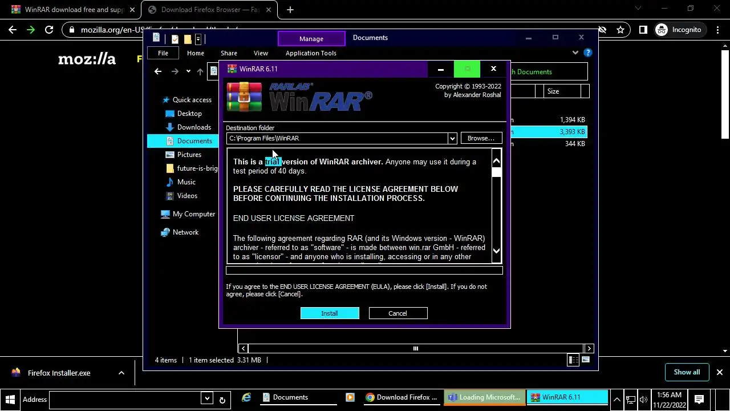Screen dimensions: 730x411
Task: Click the license text scroll down arrow
Action: click(496, 251)
